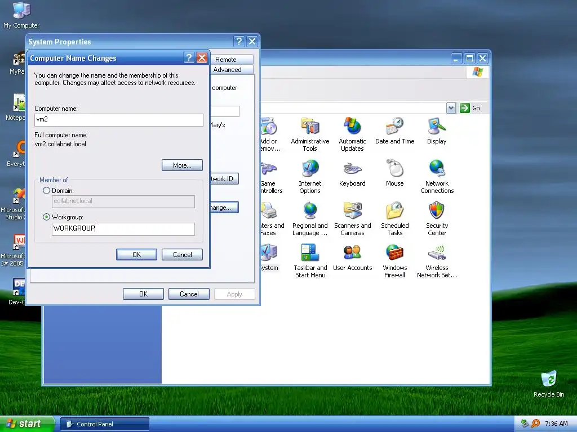Open Wireless Network Setup icon
Image resolution: width=577 pixels, height=432 pixels.
click(437, 261)
